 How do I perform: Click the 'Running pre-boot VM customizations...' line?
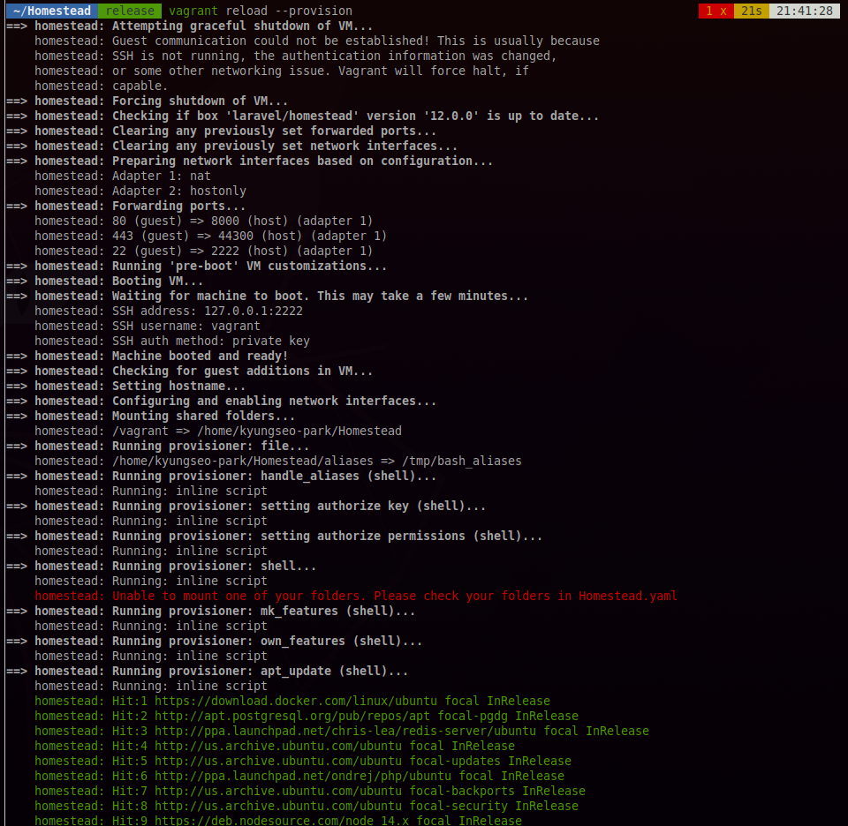point(197,267)
